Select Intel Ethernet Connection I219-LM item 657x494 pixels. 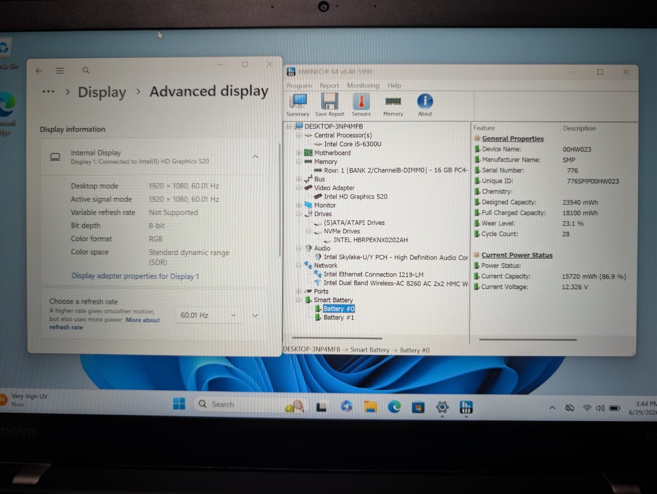(373, 274)
